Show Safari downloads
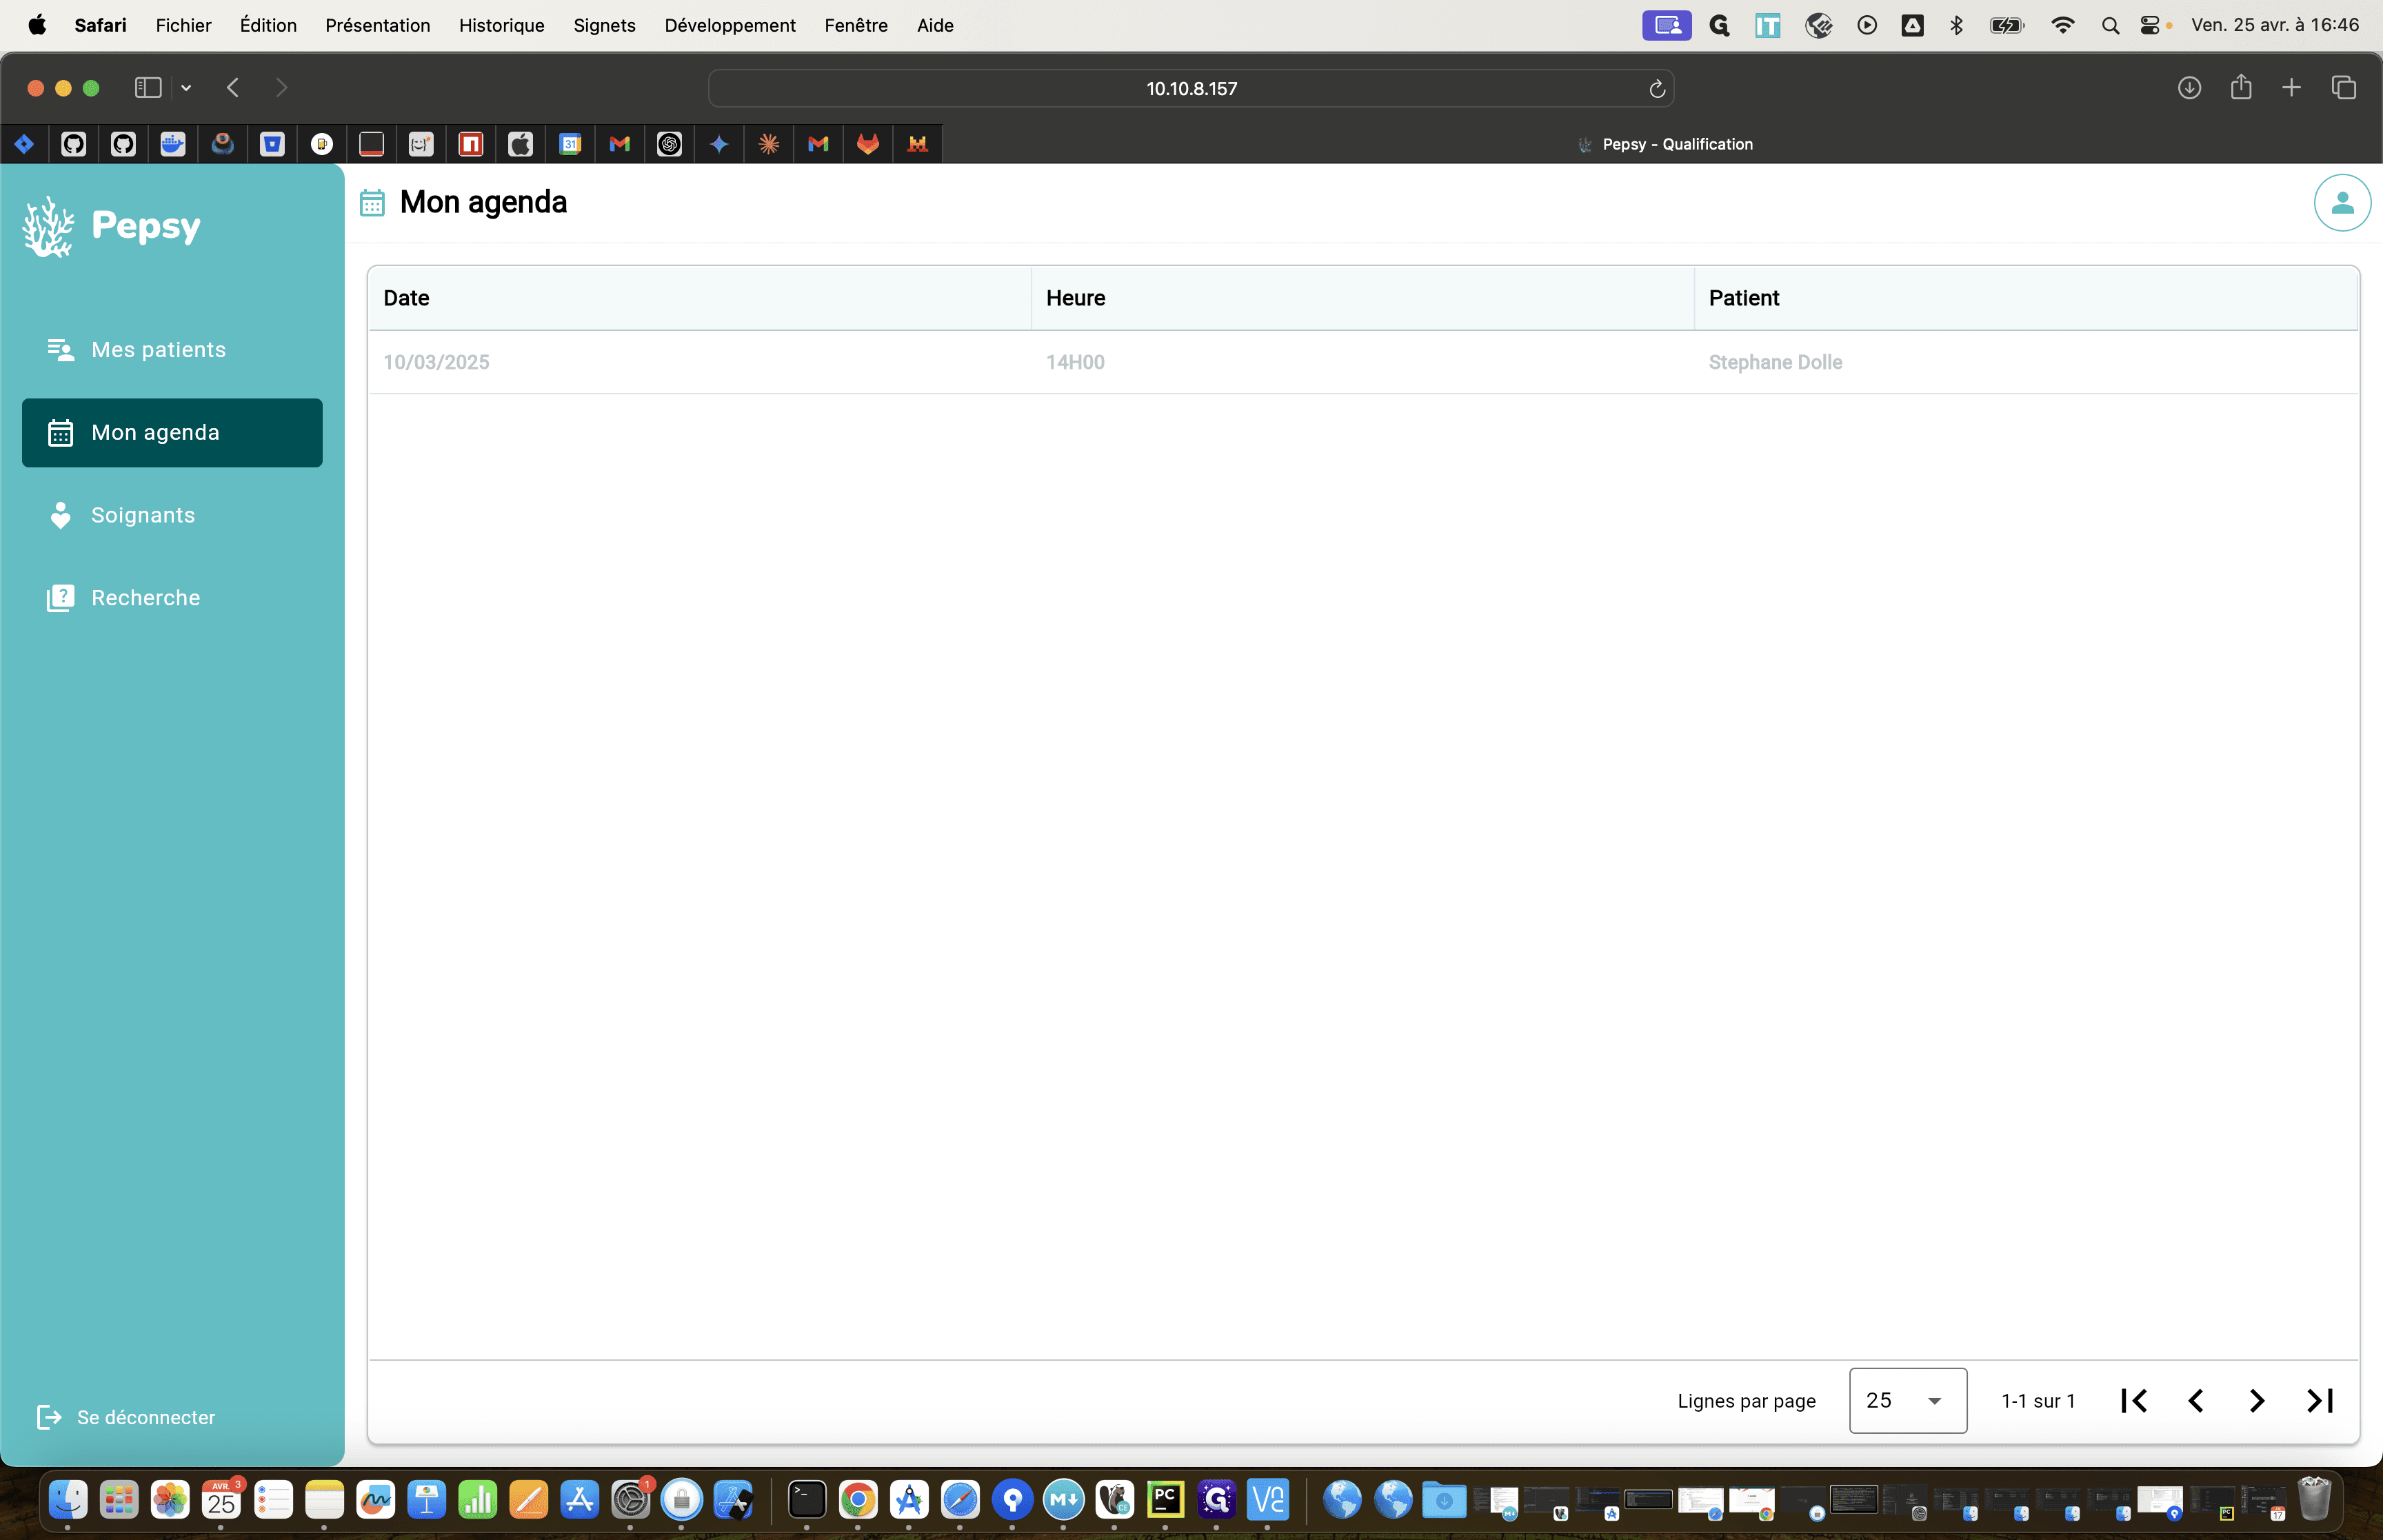 click(x=2189, y=88)
